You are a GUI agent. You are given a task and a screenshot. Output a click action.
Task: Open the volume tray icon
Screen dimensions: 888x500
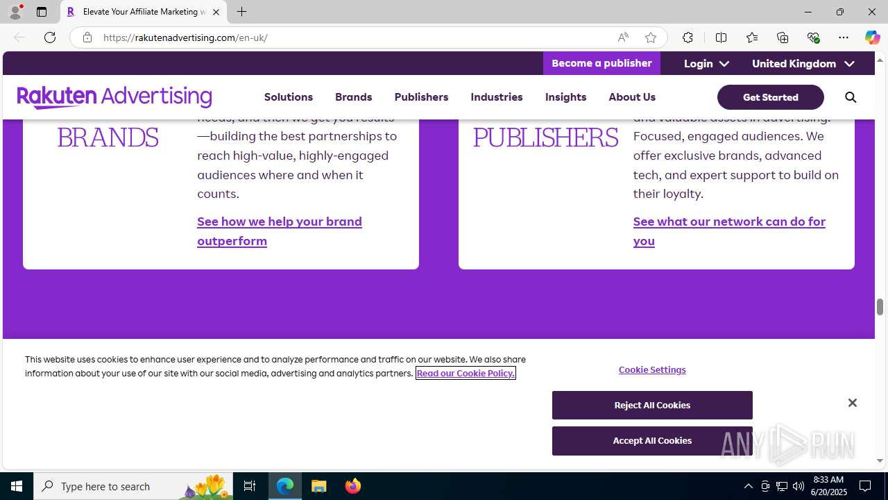click(x=799, y=486)
